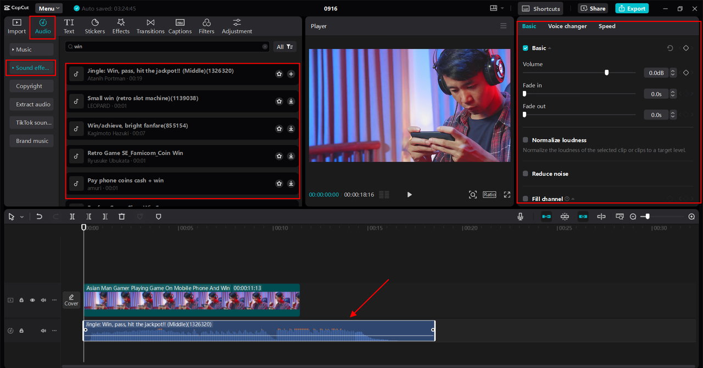This screenshot has height=368, width=703.
Task: Open the Effects panel
Action: pyautogui.click(x=121, y=26)
